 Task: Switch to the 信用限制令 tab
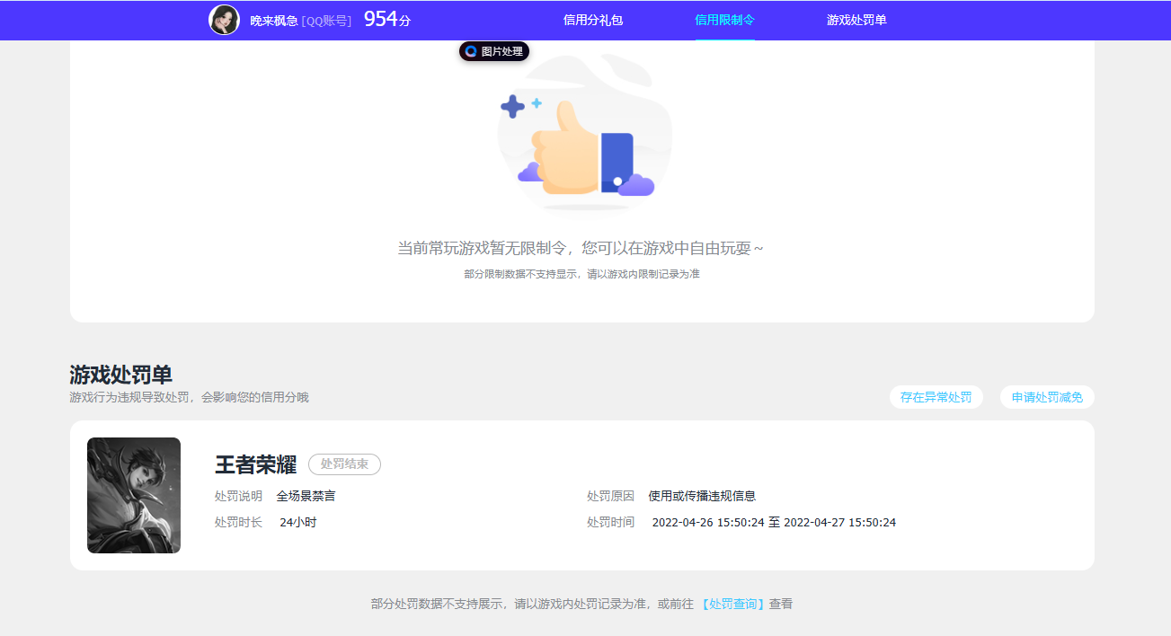point(724,20)
